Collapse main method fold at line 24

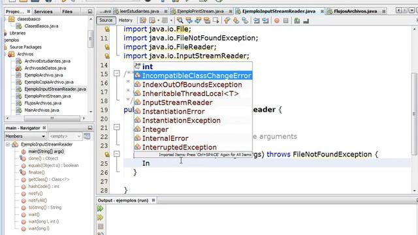[117, 154]
